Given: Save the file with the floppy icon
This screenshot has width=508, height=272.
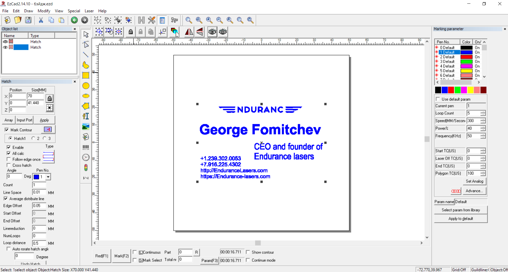Looking at the screenshot, I should point(28,20).
